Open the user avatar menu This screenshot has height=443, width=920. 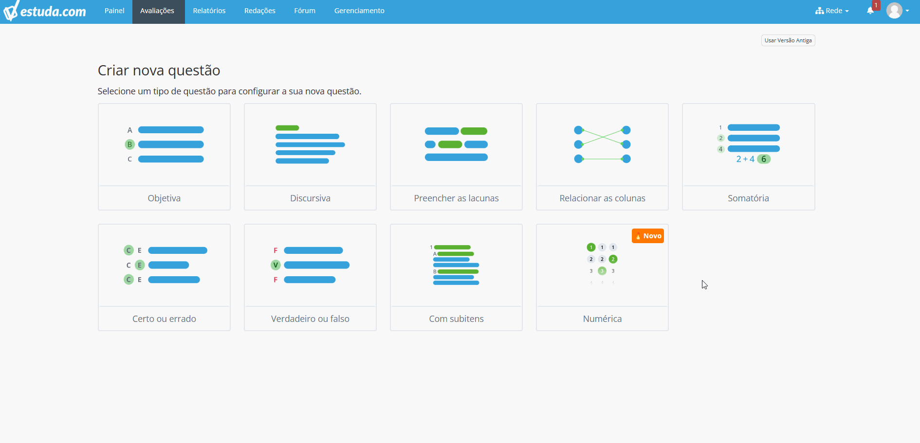898,11
